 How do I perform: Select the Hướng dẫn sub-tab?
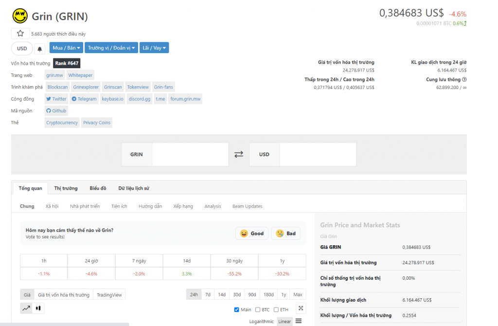pyautogui.click(x=150, y=206)
